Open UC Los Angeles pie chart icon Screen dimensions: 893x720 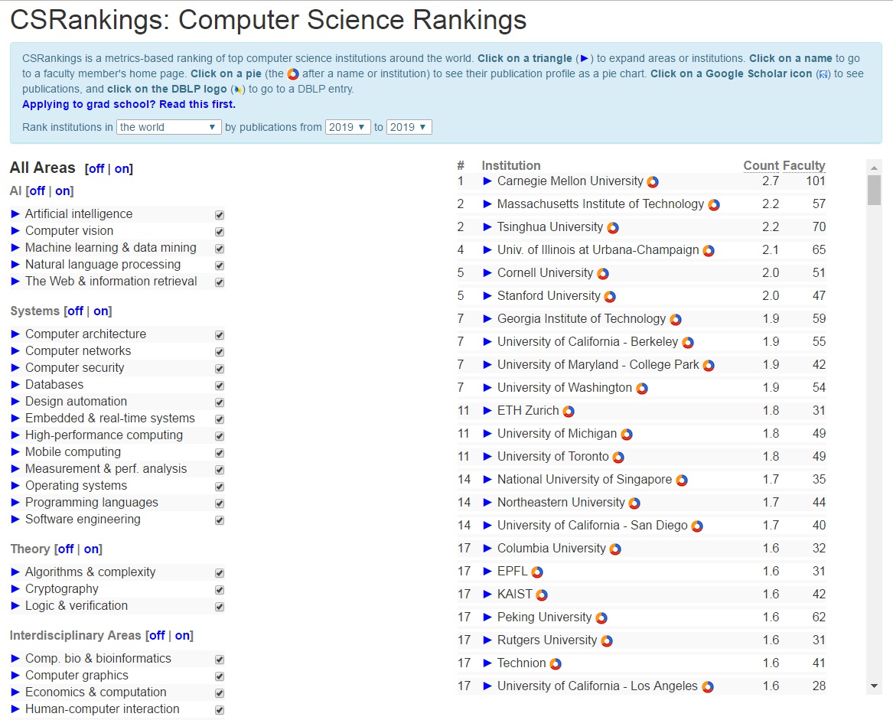(x=707, y=687)
